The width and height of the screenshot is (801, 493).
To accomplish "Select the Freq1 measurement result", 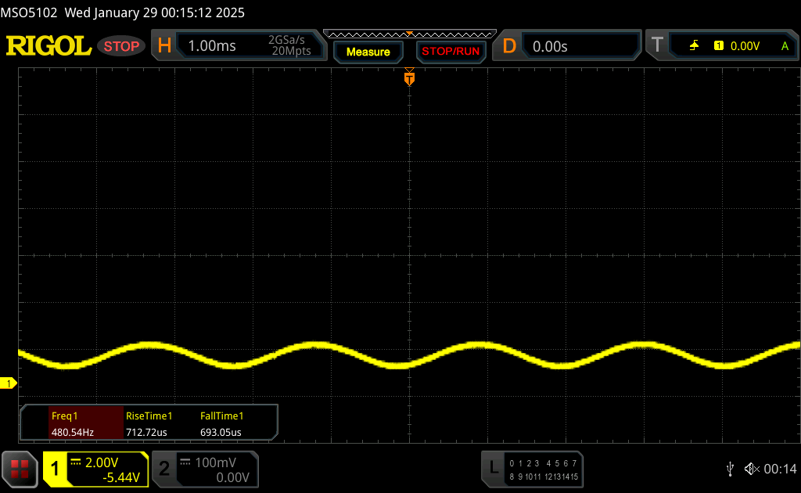I will click(73, 424).
